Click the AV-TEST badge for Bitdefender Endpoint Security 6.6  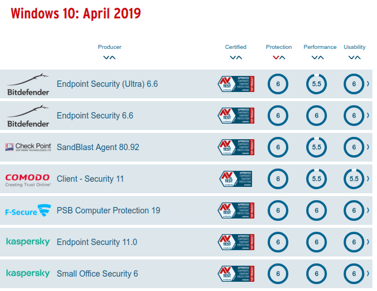[x=236, y=116]
